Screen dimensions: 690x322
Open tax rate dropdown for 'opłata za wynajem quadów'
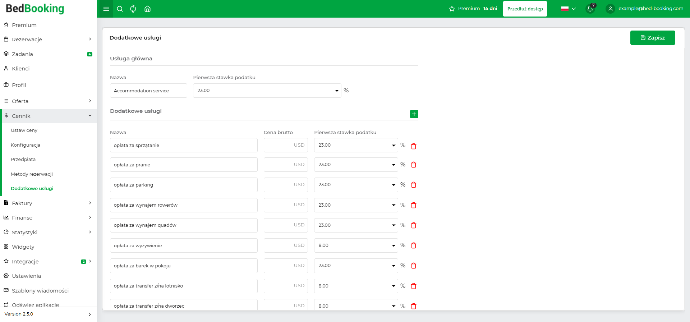coord(356,225)
